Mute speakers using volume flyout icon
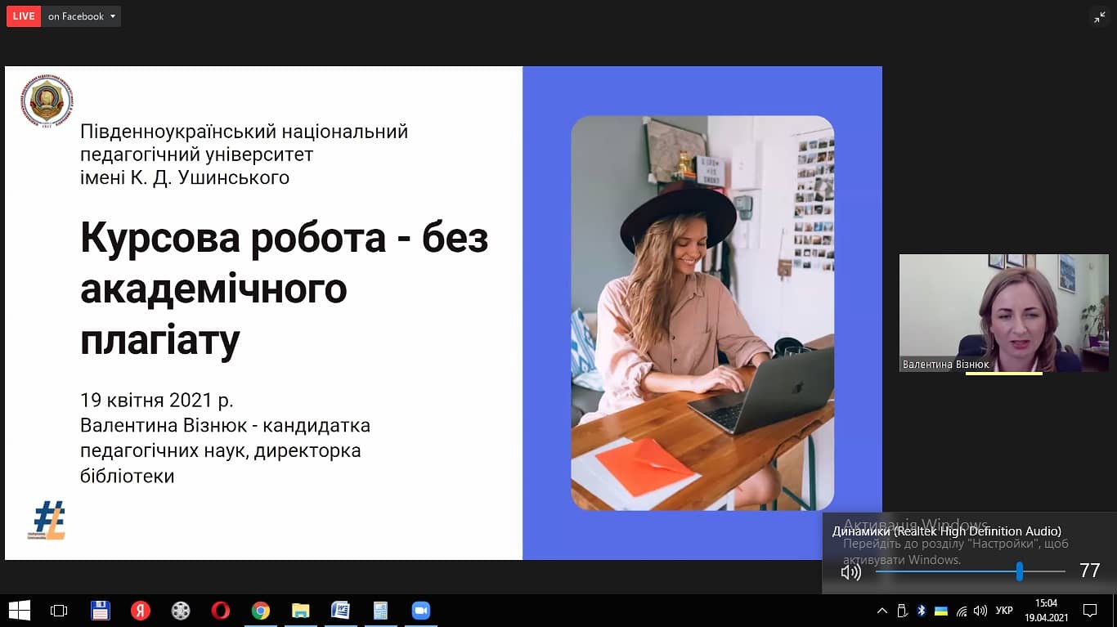The width and height of the screenshot is (1117, 627). coord(850,571)
